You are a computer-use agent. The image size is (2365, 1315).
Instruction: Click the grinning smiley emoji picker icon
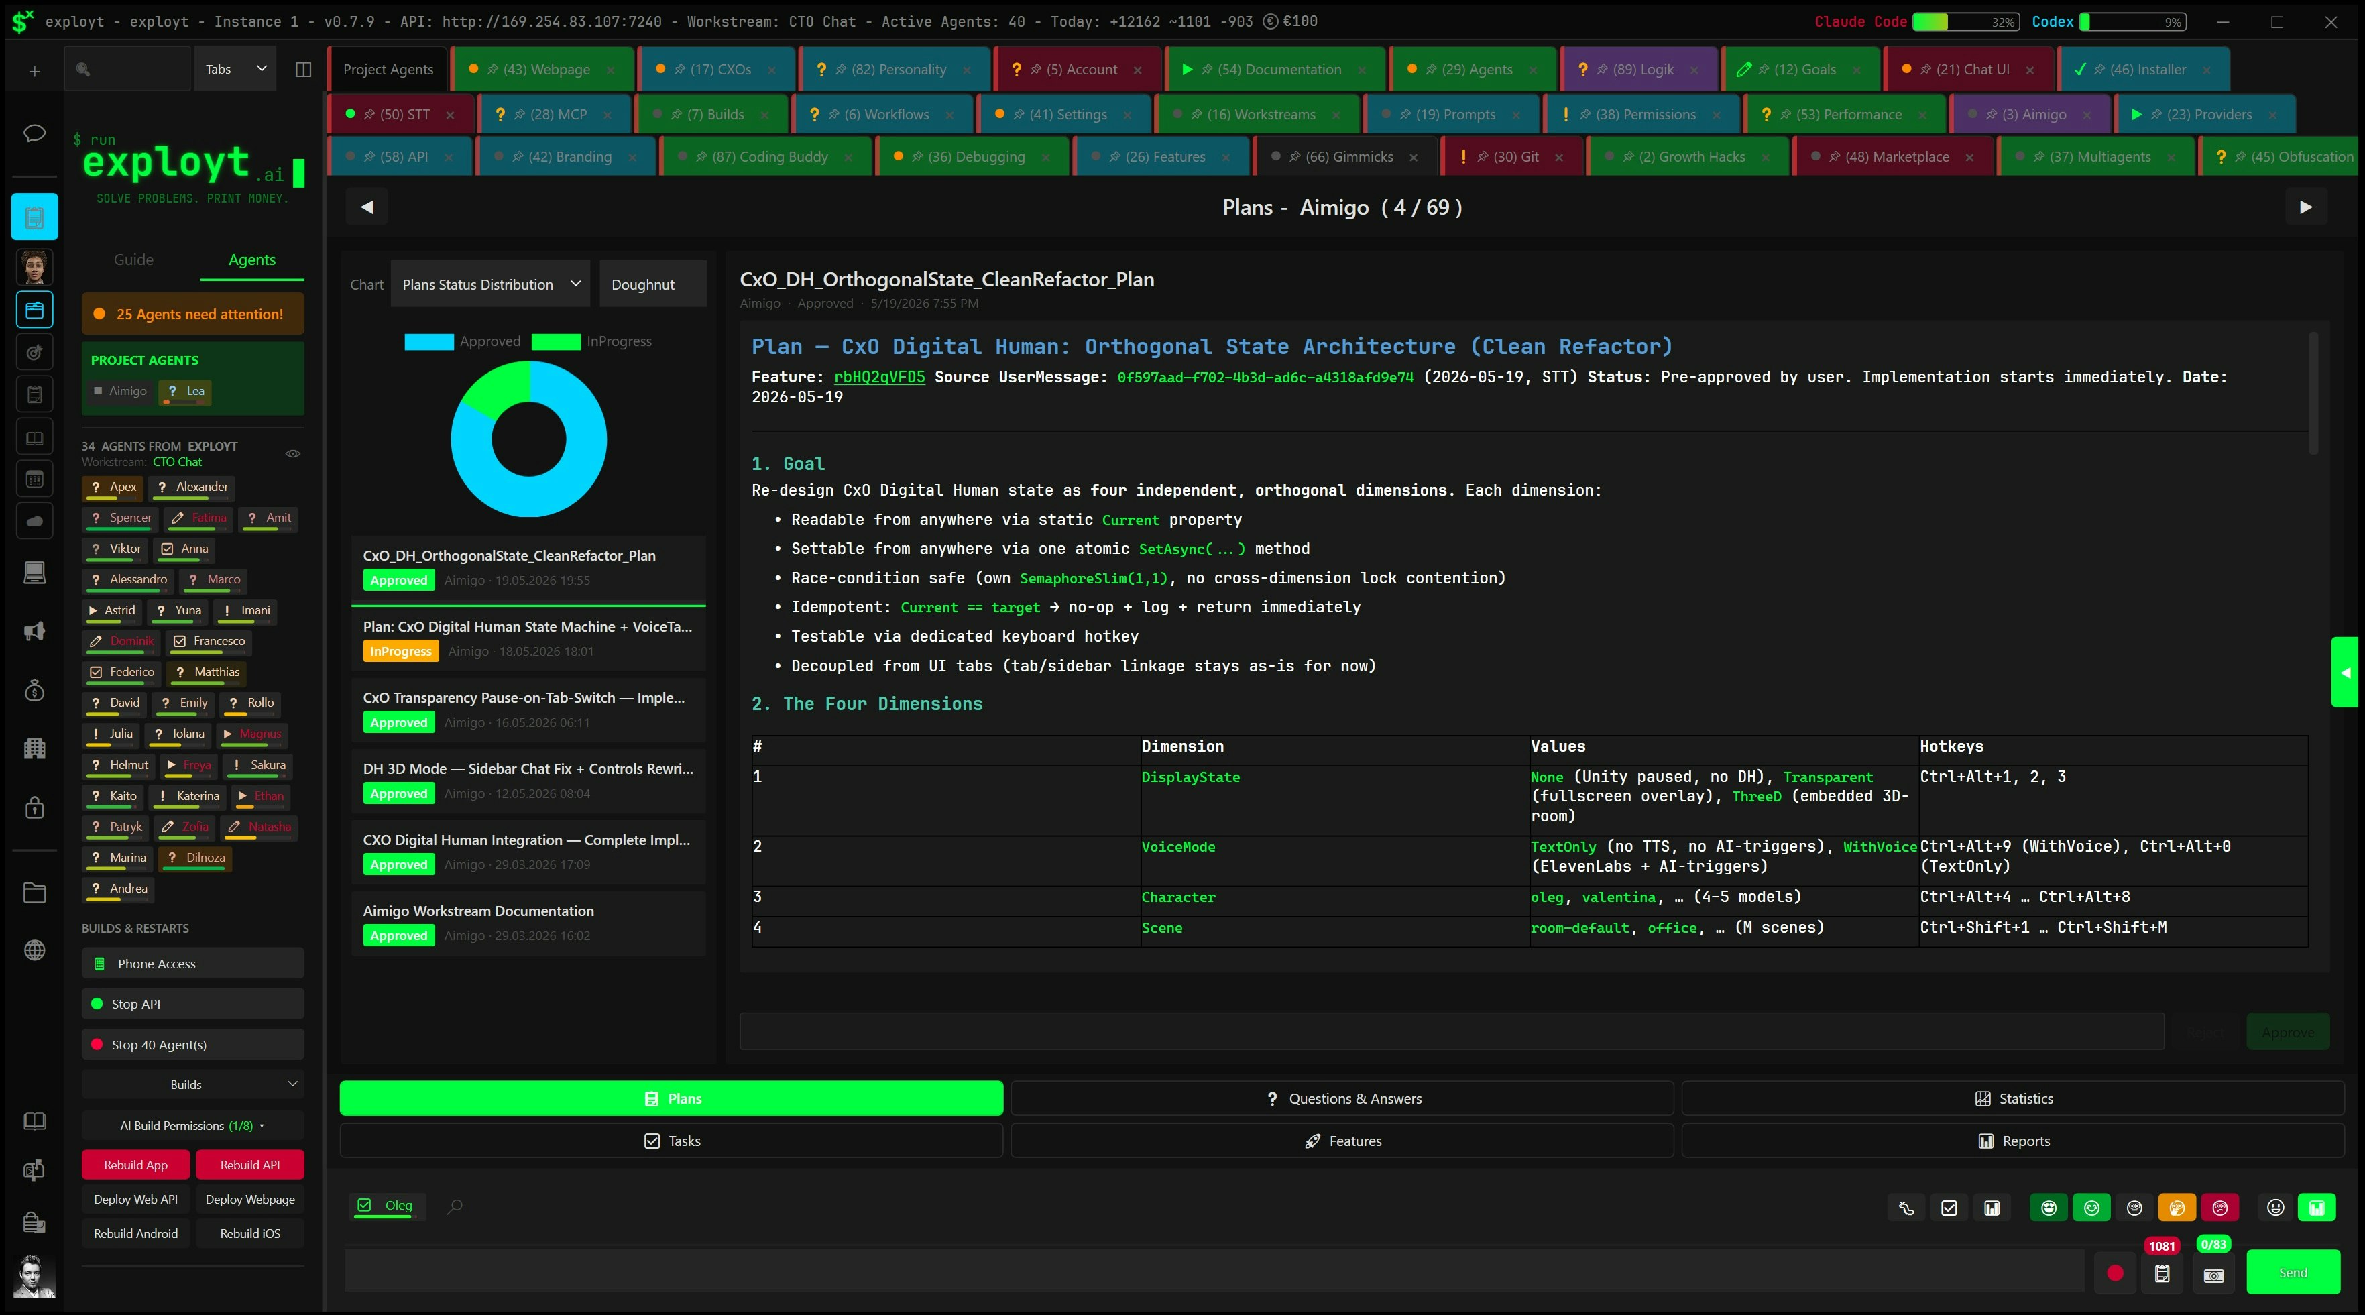pyautogui.click(x=2275, y=1208)
